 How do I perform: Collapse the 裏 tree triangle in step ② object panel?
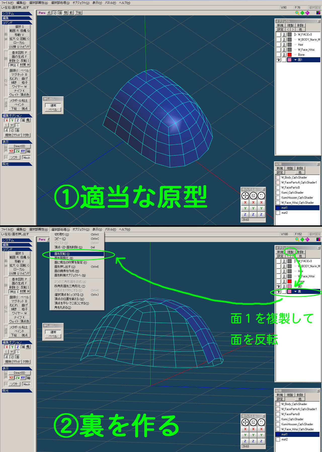(295, 291)
